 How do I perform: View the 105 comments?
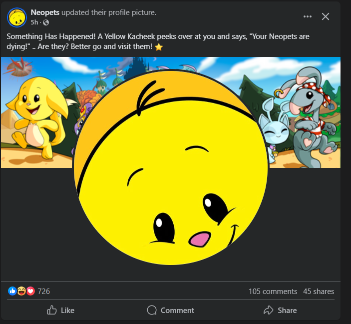point(273,291)
